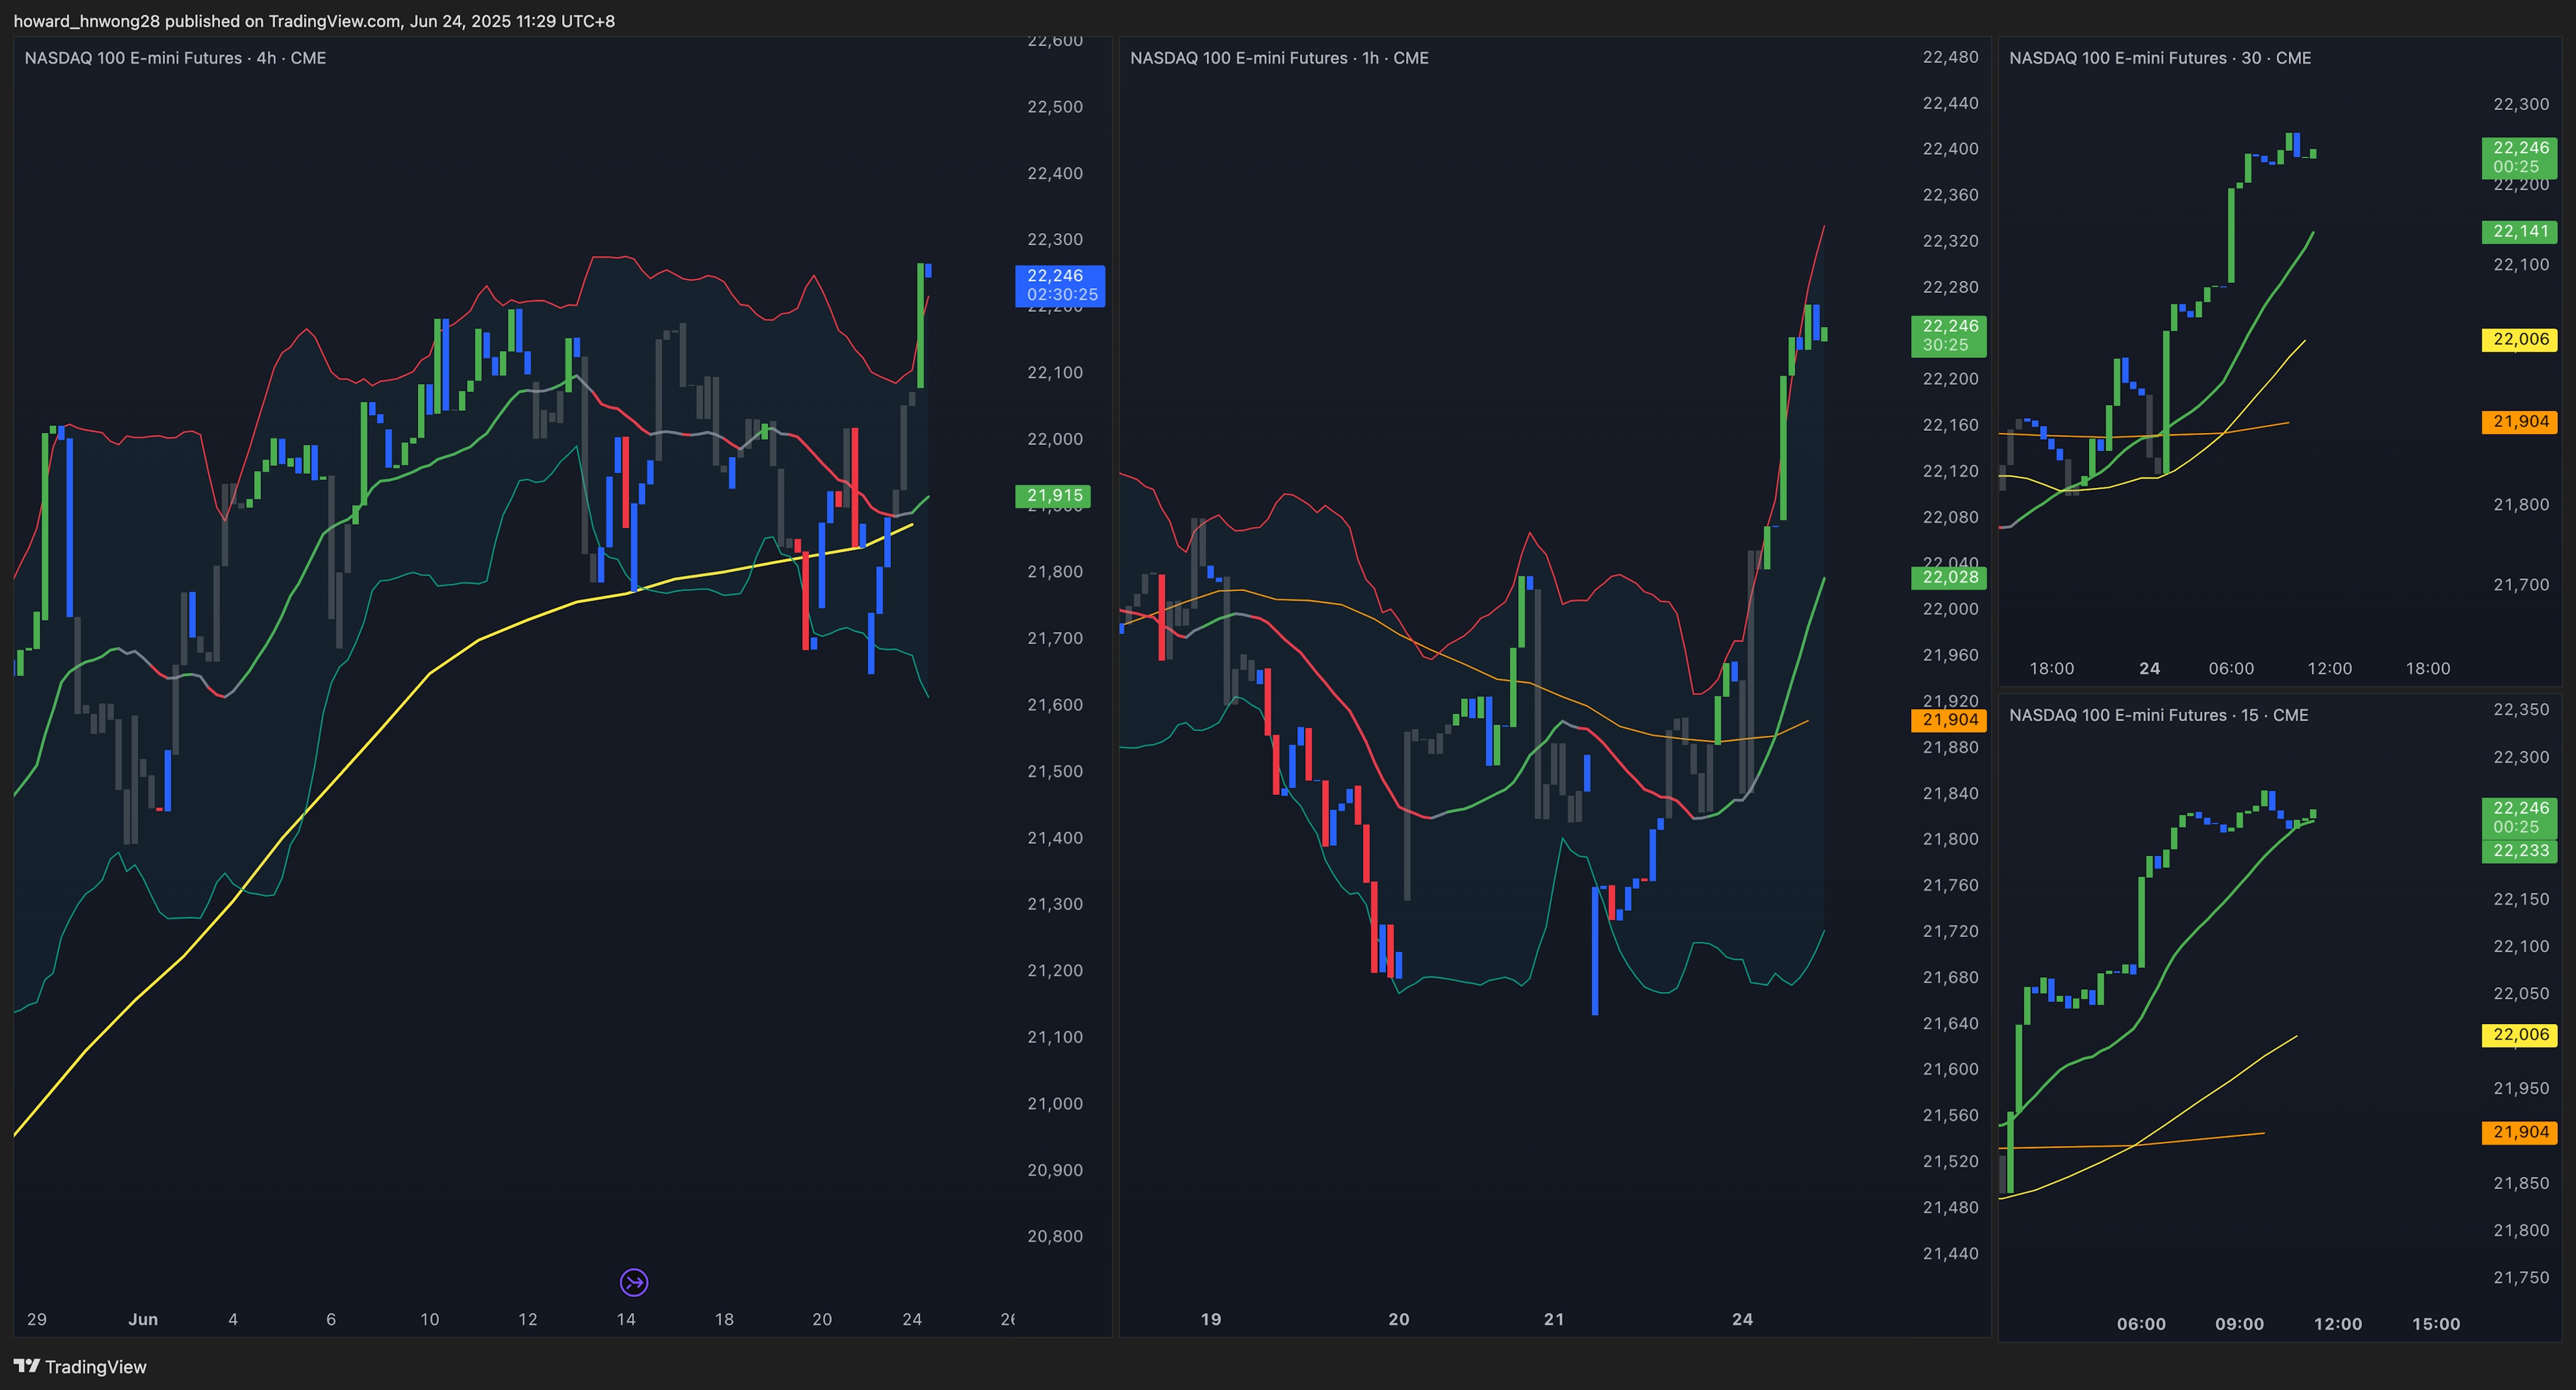Click the orange 21,904 label on 30-minute chart
The height and width of the screenshot is (1390, 2576).
[2520, 422]
